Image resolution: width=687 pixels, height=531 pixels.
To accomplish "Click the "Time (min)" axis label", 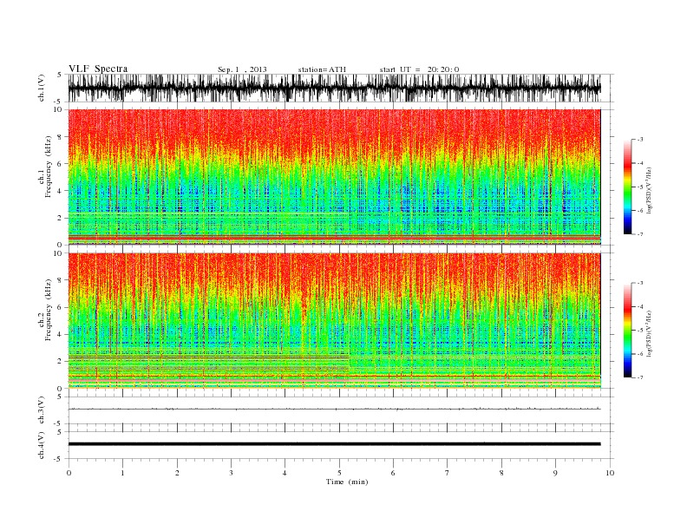I will click(347, 482).
